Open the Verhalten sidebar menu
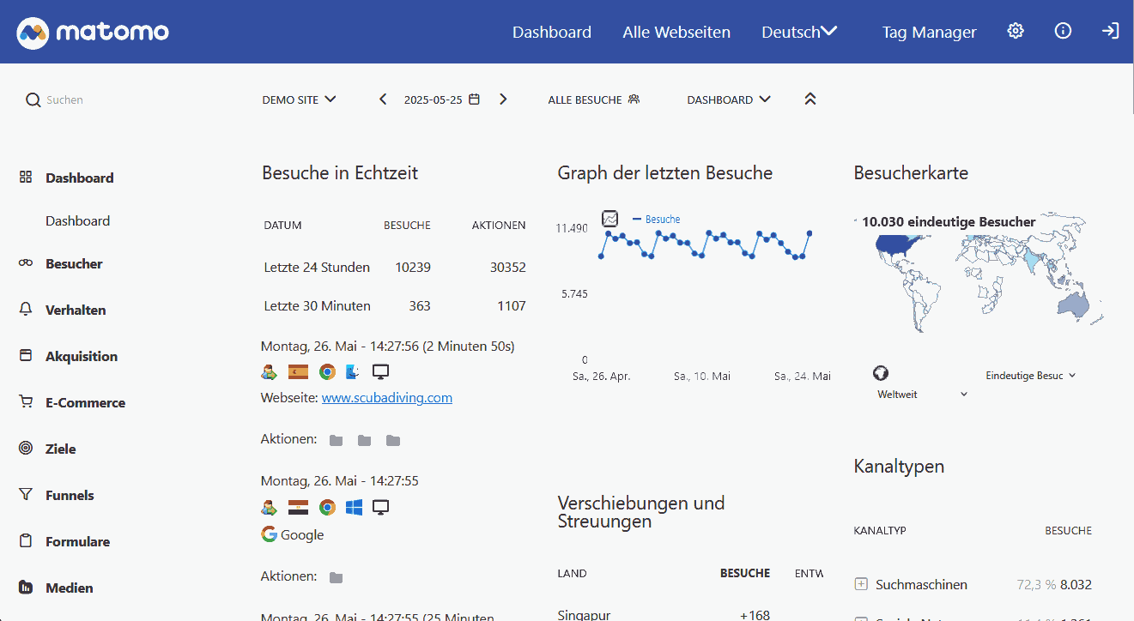 point(76,310)
